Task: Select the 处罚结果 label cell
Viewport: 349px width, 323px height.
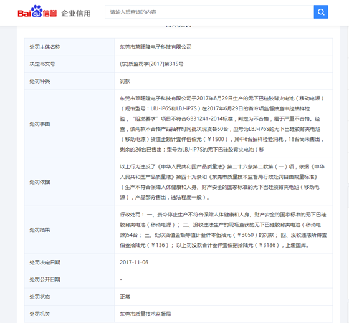Action: [69, 230]
